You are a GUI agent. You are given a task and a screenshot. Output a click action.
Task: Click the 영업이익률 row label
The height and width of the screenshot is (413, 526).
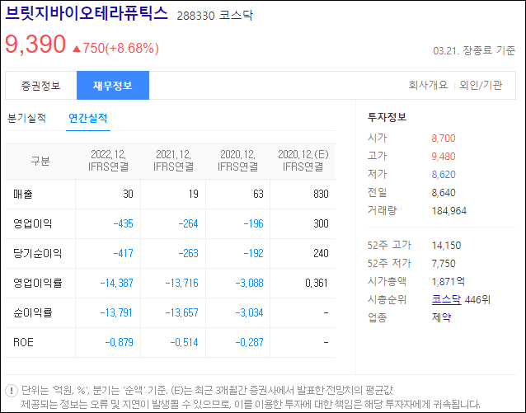coord(38,283)
